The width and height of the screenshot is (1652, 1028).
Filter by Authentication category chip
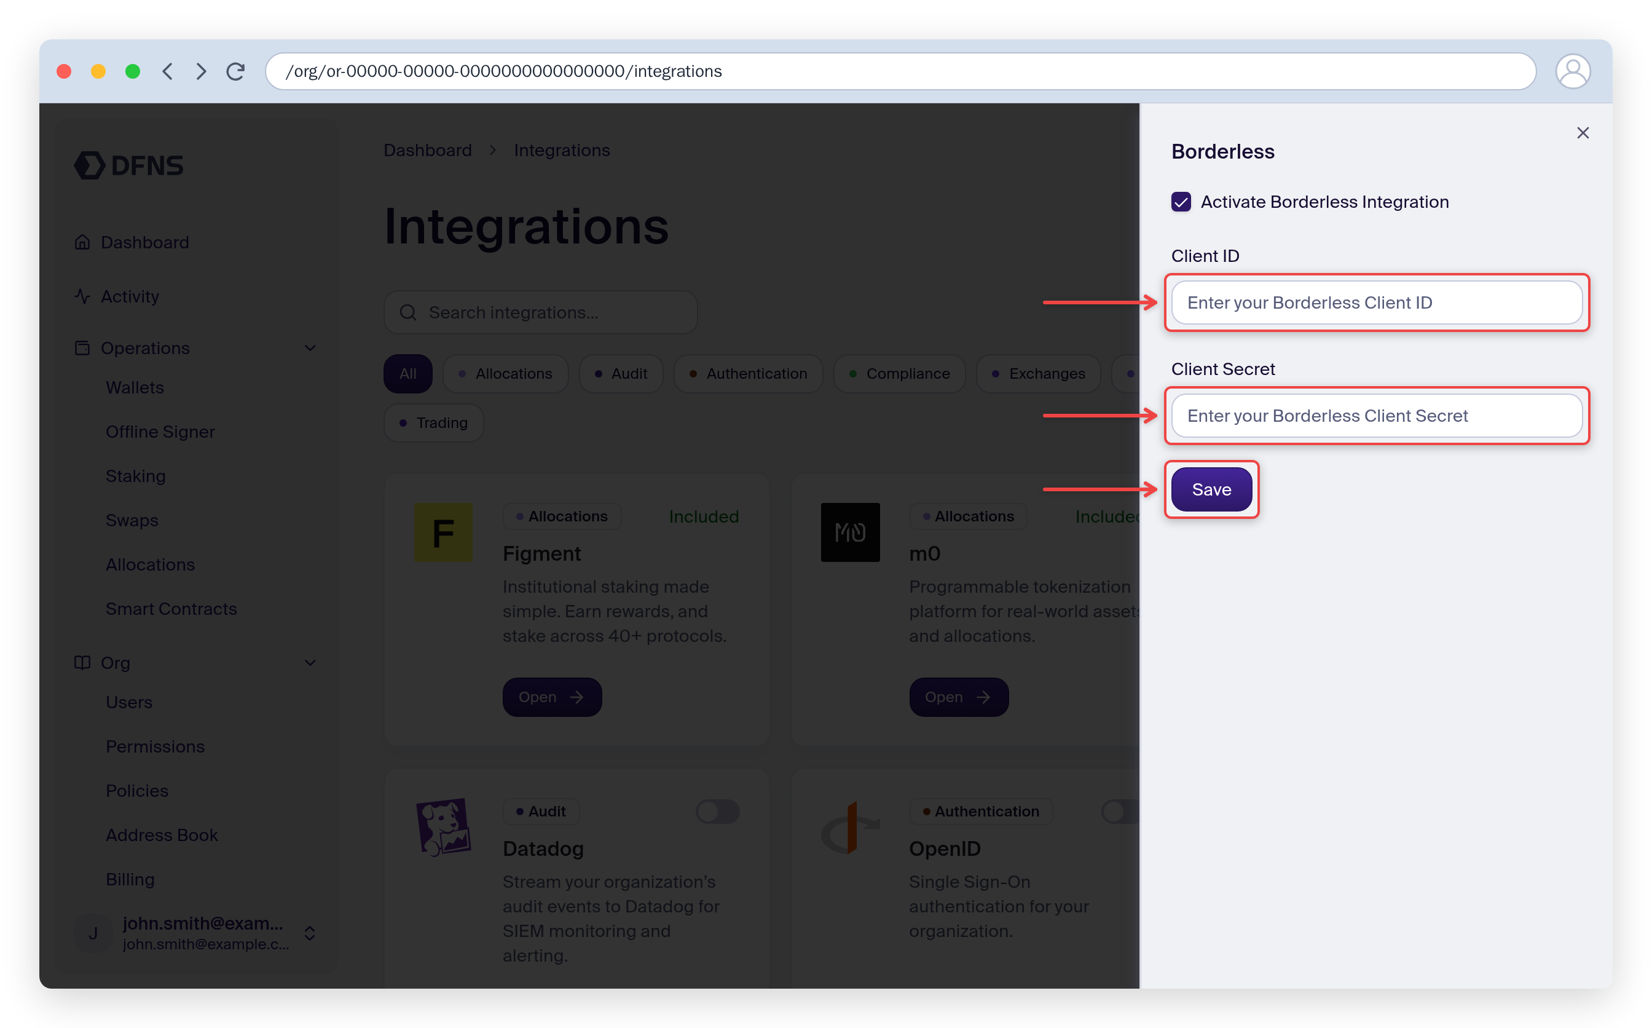[747, 374]
